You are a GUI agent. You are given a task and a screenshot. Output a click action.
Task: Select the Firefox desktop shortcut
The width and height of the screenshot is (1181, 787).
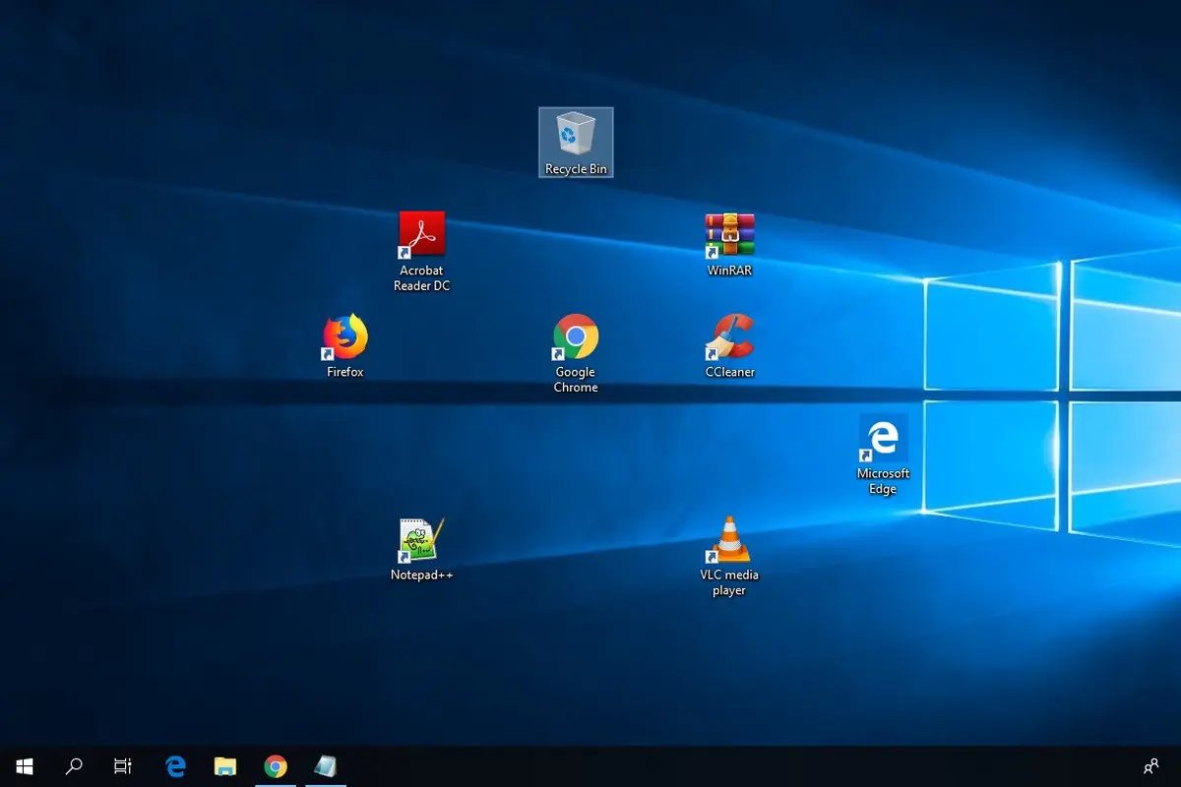tap(345, 346)
